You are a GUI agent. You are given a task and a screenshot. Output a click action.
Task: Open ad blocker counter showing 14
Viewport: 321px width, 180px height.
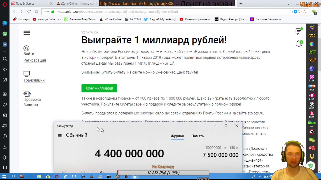click(294, 12)
